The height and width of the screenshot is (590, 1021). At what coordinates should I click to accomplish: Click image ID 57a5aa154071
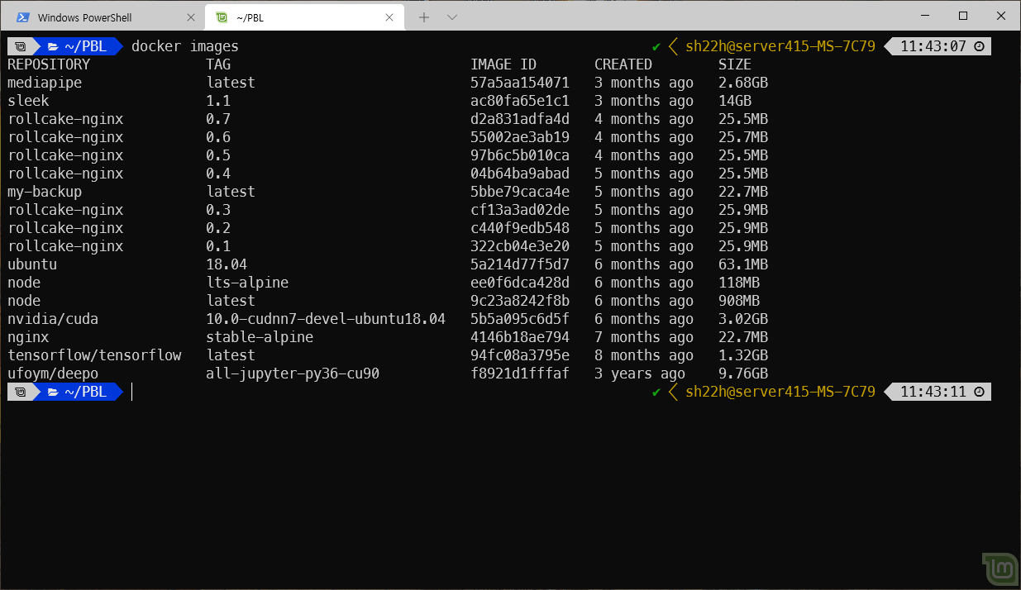[520, 83]
